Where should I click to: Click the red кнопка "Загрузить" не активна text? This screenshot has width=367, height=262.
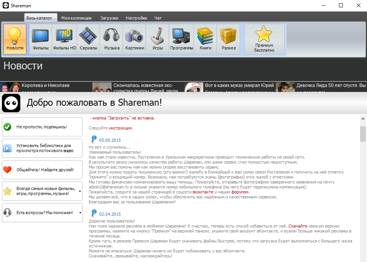(122, 118)
